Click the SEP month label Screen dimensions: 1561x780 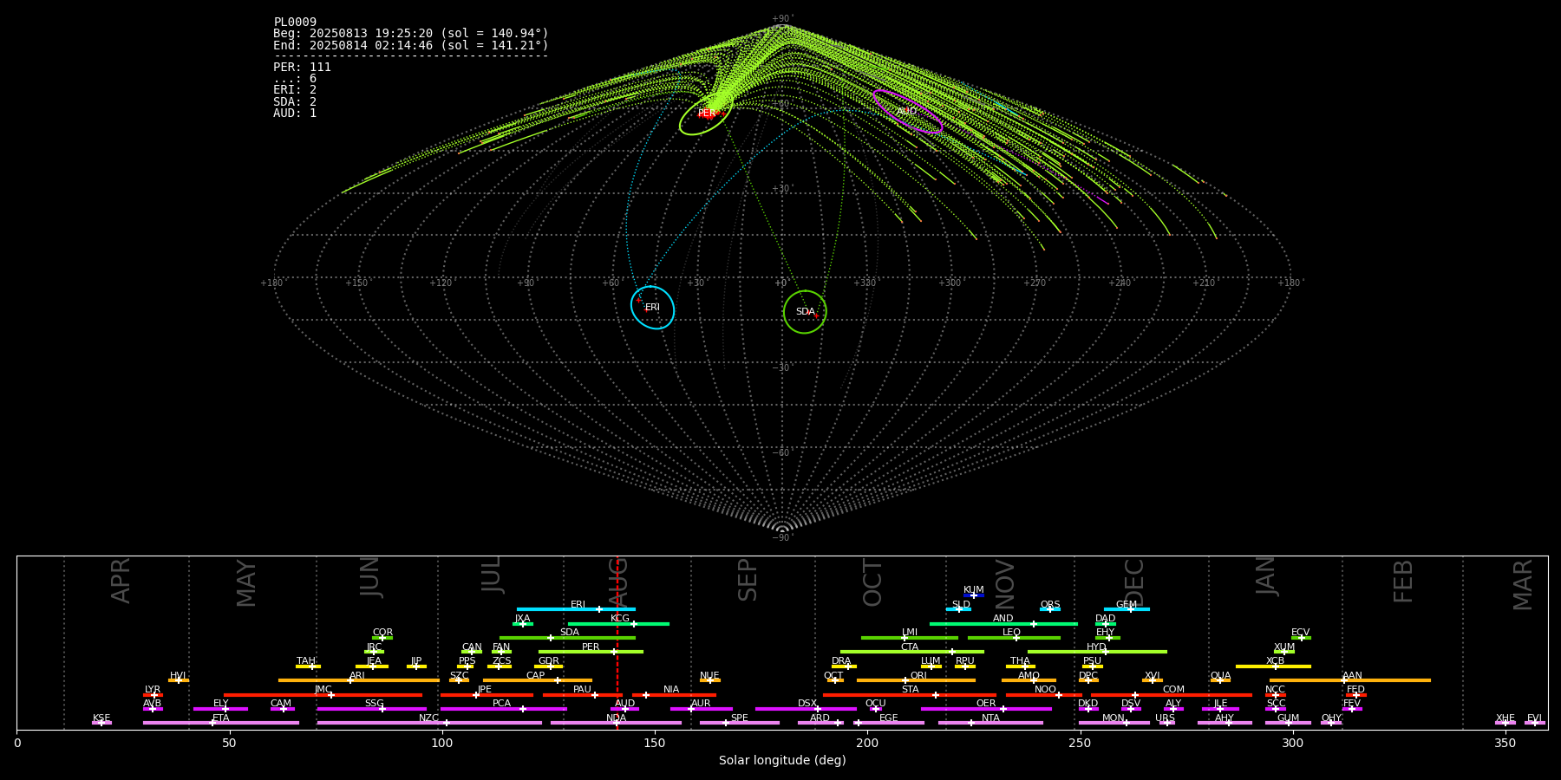[747, 580]
